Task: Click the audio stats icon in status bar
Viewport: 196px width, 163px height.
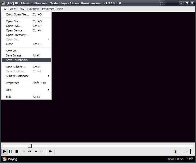Action: coord(190,159)
